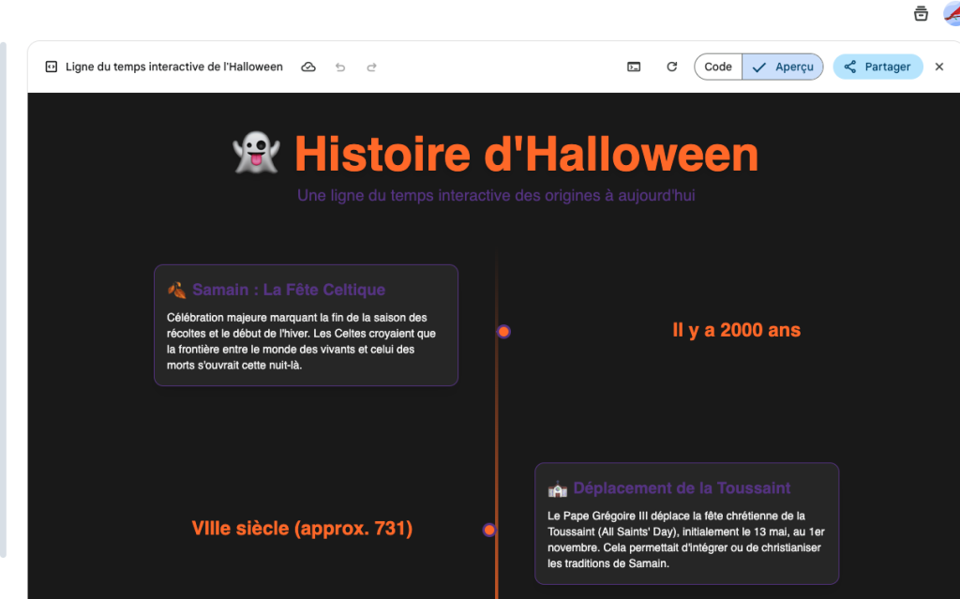Image resolution: width=960 pixels, height=599 pixels.
Task: Select the Samain : La Fête Celtique card
Action: 306,325
